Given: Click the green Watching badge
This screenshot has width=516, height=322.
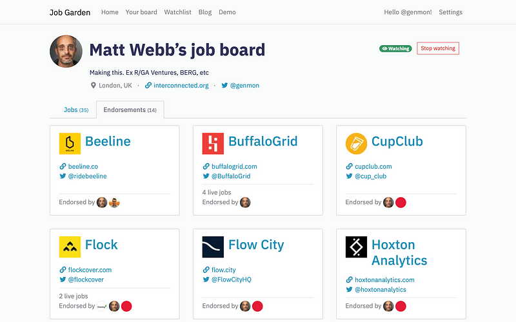Looking at the screenshot, I should 395,49.
